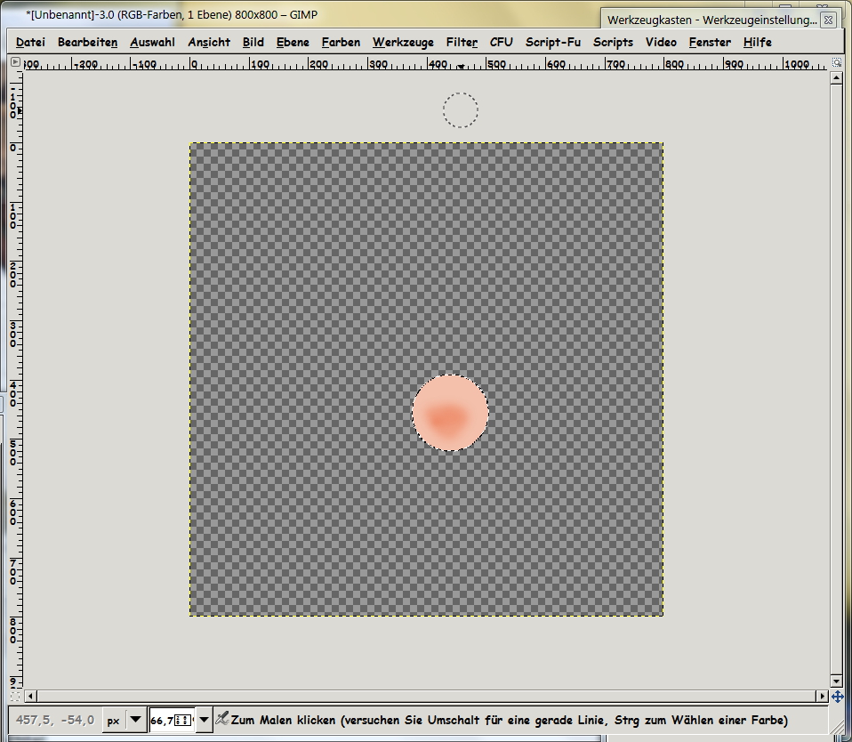The height and width of the screenshot is (742, 852).
Task: Click the orange circle on the canvas
Action: point(450,413)
